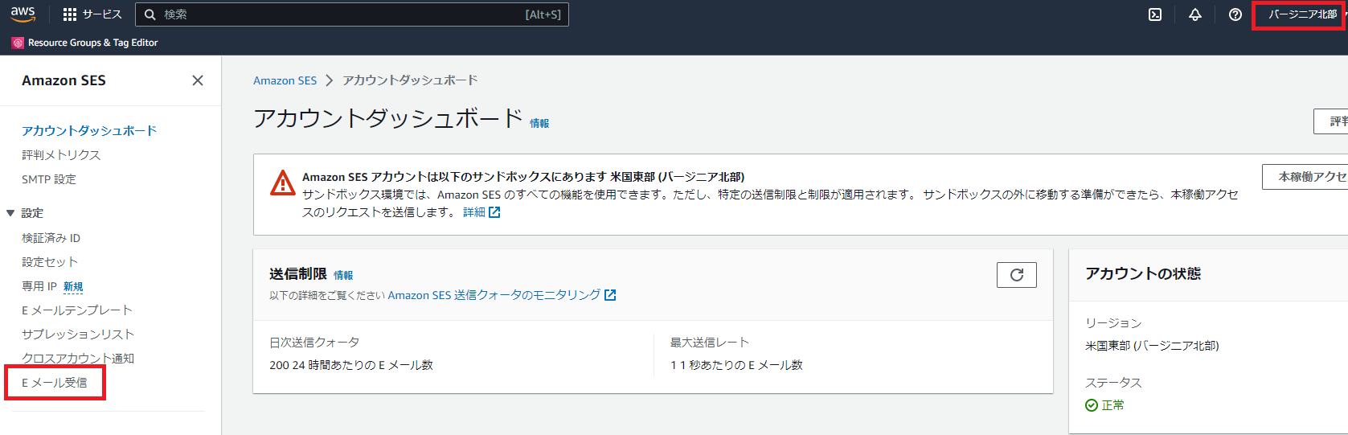Select アカウントダッシュボード in the sidebar
The width and height of the screenshot is (1348, 435).
click(89, 130)
